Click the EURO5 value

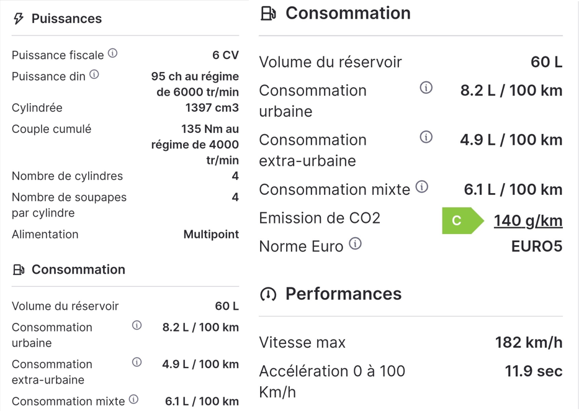tap(537, 246)
